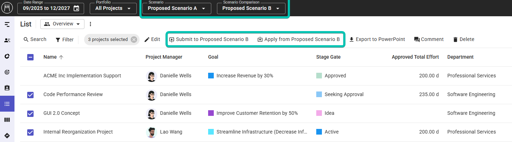
Task: Open the Comment action
Action: point(429,39)
